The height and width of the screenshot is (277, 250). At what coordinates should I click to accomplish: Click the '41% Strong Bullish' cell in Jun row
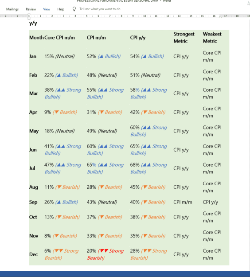click(62, 150)
